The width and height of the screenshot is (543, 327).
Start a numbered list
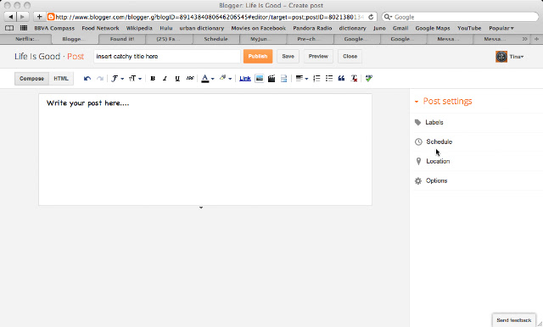pos(316,79)
